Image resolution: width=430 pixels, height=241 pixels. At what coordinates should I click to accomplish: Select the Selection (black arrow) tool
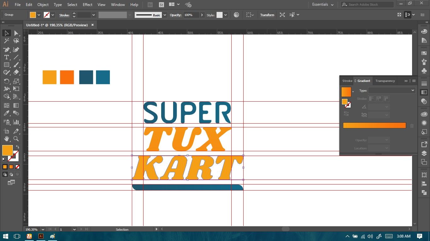[x=6, y=33]
